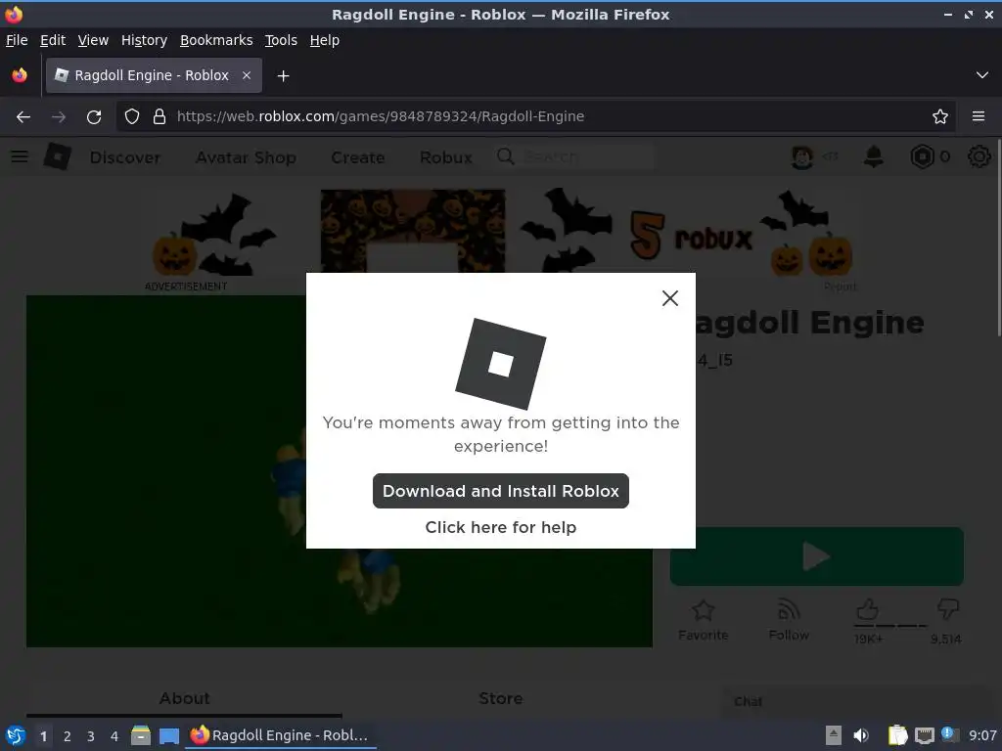Bookmark this page with the star icon
Image resolution: width=1002 pixels, height=751 pixels.
point(940,116)
